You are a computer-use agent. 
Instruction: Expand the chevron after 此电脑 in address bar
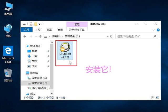click(x=62, y=36)
